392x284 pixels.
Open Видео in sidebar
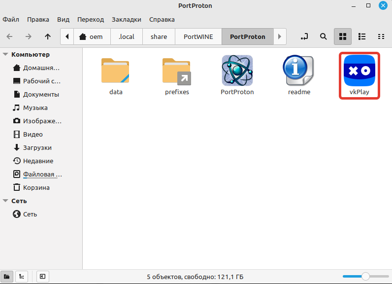click(x=28, y=135)
